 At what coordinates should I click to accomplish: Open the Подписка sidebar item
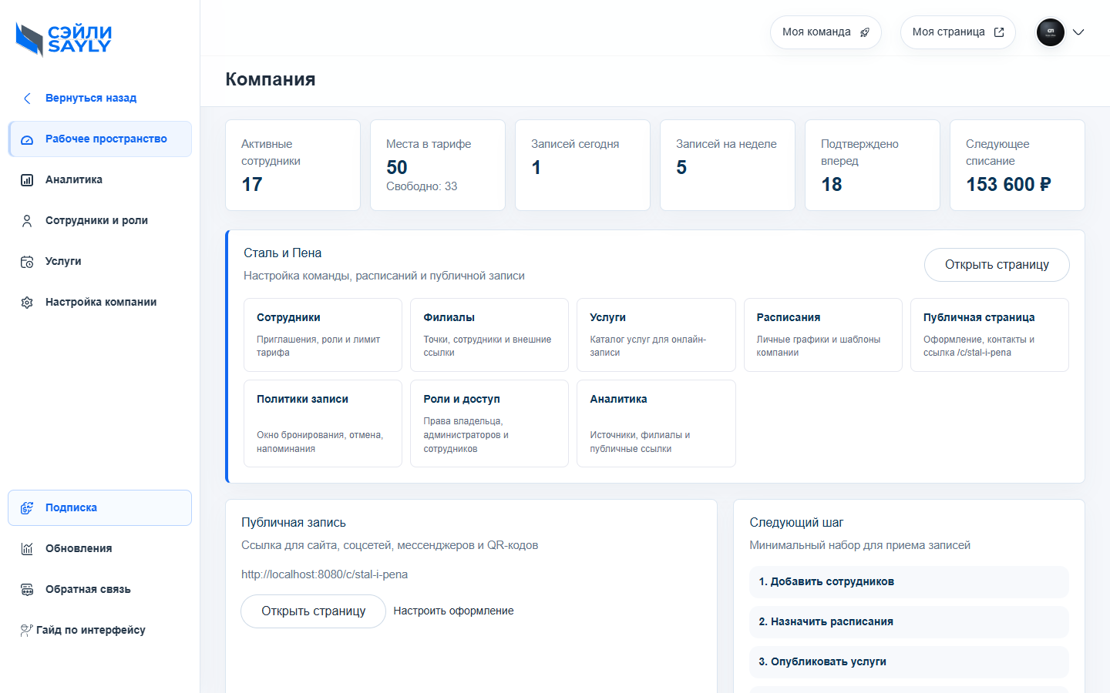tap(100, 508)
